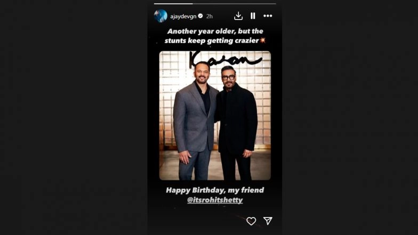This screenshot has height=235, width=418.
Task: Like the story with the heart icon
Action: [251, 221]
